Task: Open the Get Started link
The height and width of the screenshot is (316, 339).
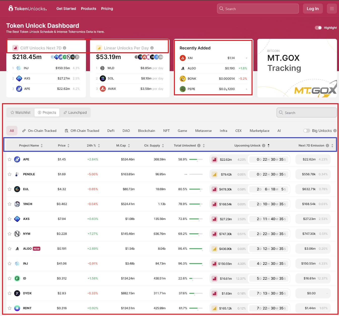Action: coord(66,9)
